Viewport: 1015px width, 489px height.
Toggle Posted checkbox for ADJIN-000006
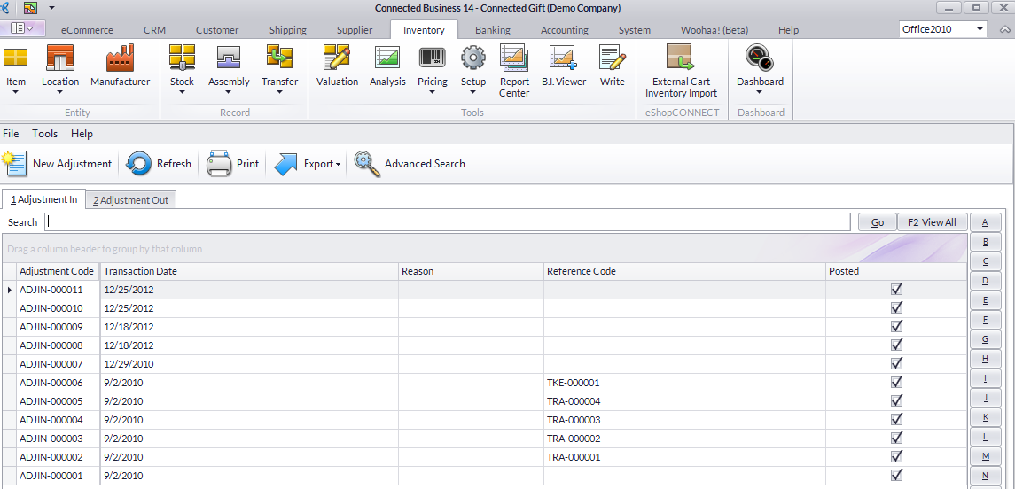[896, 383]
